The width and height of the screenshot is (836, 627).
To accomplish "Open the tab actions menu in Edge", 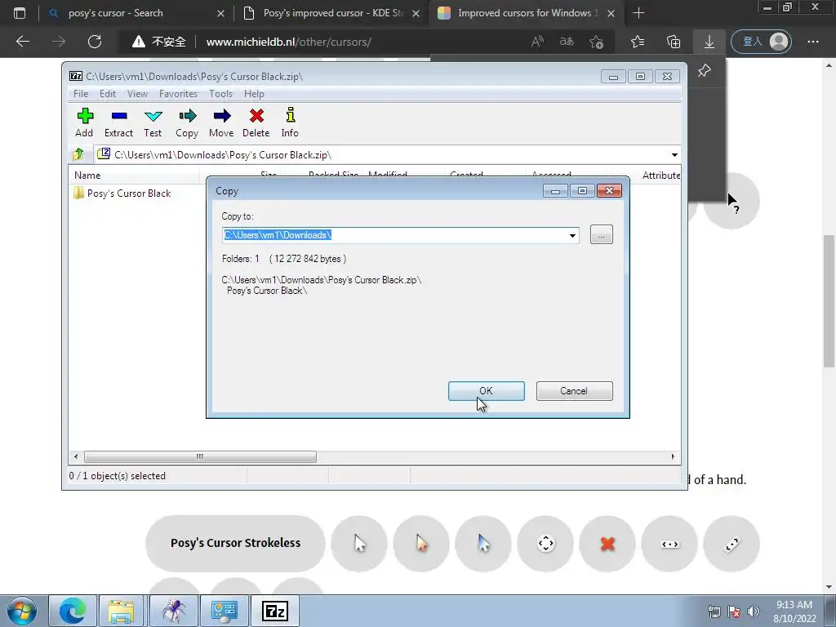I will pyautogui.click(x=20, y=13).
